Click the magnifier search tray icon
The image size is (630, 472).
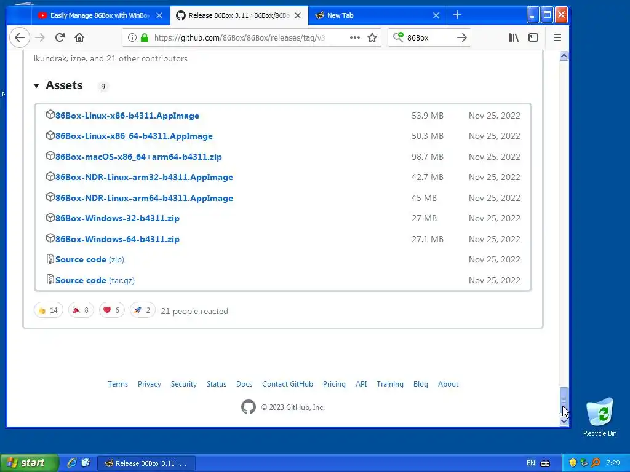[x=596, y=463]
